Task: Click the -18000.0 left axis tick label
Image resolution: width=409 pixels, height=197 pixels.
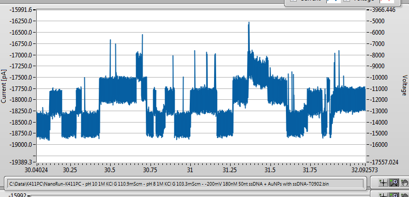Action: click(x=21, y=100)
